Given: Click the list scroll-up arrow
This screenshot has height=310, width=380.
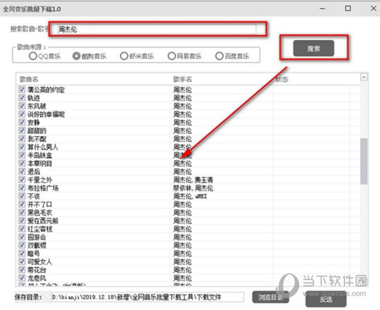Looking at the screenshot, I should [x=363, y=77].
